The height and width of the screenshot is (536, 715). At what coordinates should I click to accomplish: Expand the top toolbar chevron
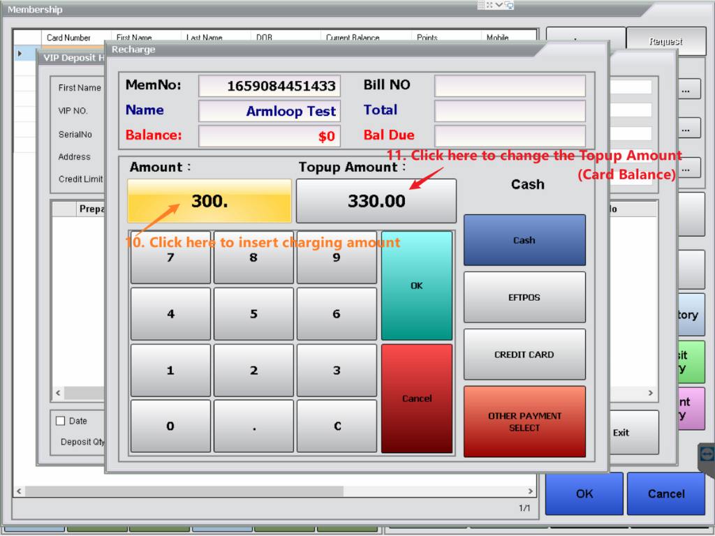point(499,5)
